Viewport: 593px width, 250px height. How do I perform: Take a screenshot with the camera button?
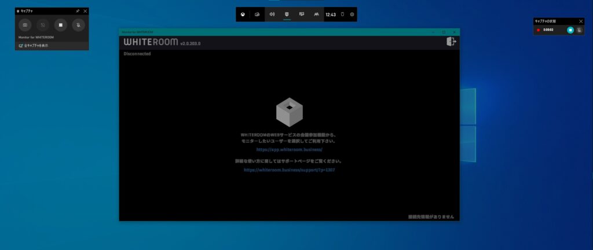(25, 25)
